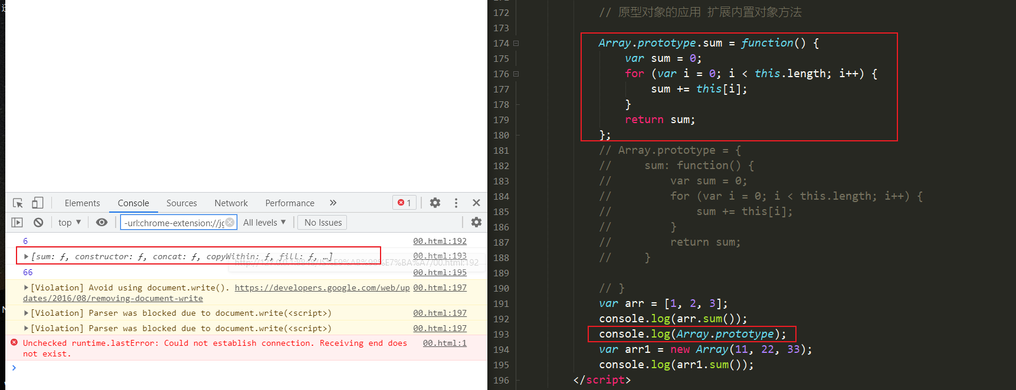1016x390 pixels.
Task: Expand first Parser was blocked violation
Action: (26, 313)
